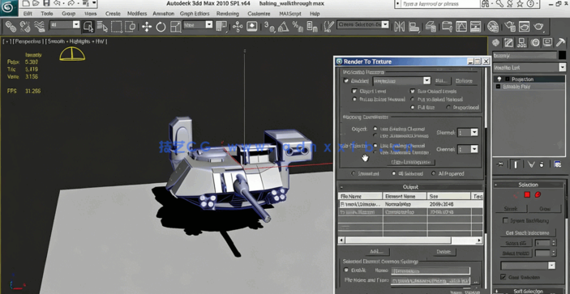The height and width of the screenshot is (294, 570).
Task: Toggle the Object Level checkbox
Action: (354, 92)
